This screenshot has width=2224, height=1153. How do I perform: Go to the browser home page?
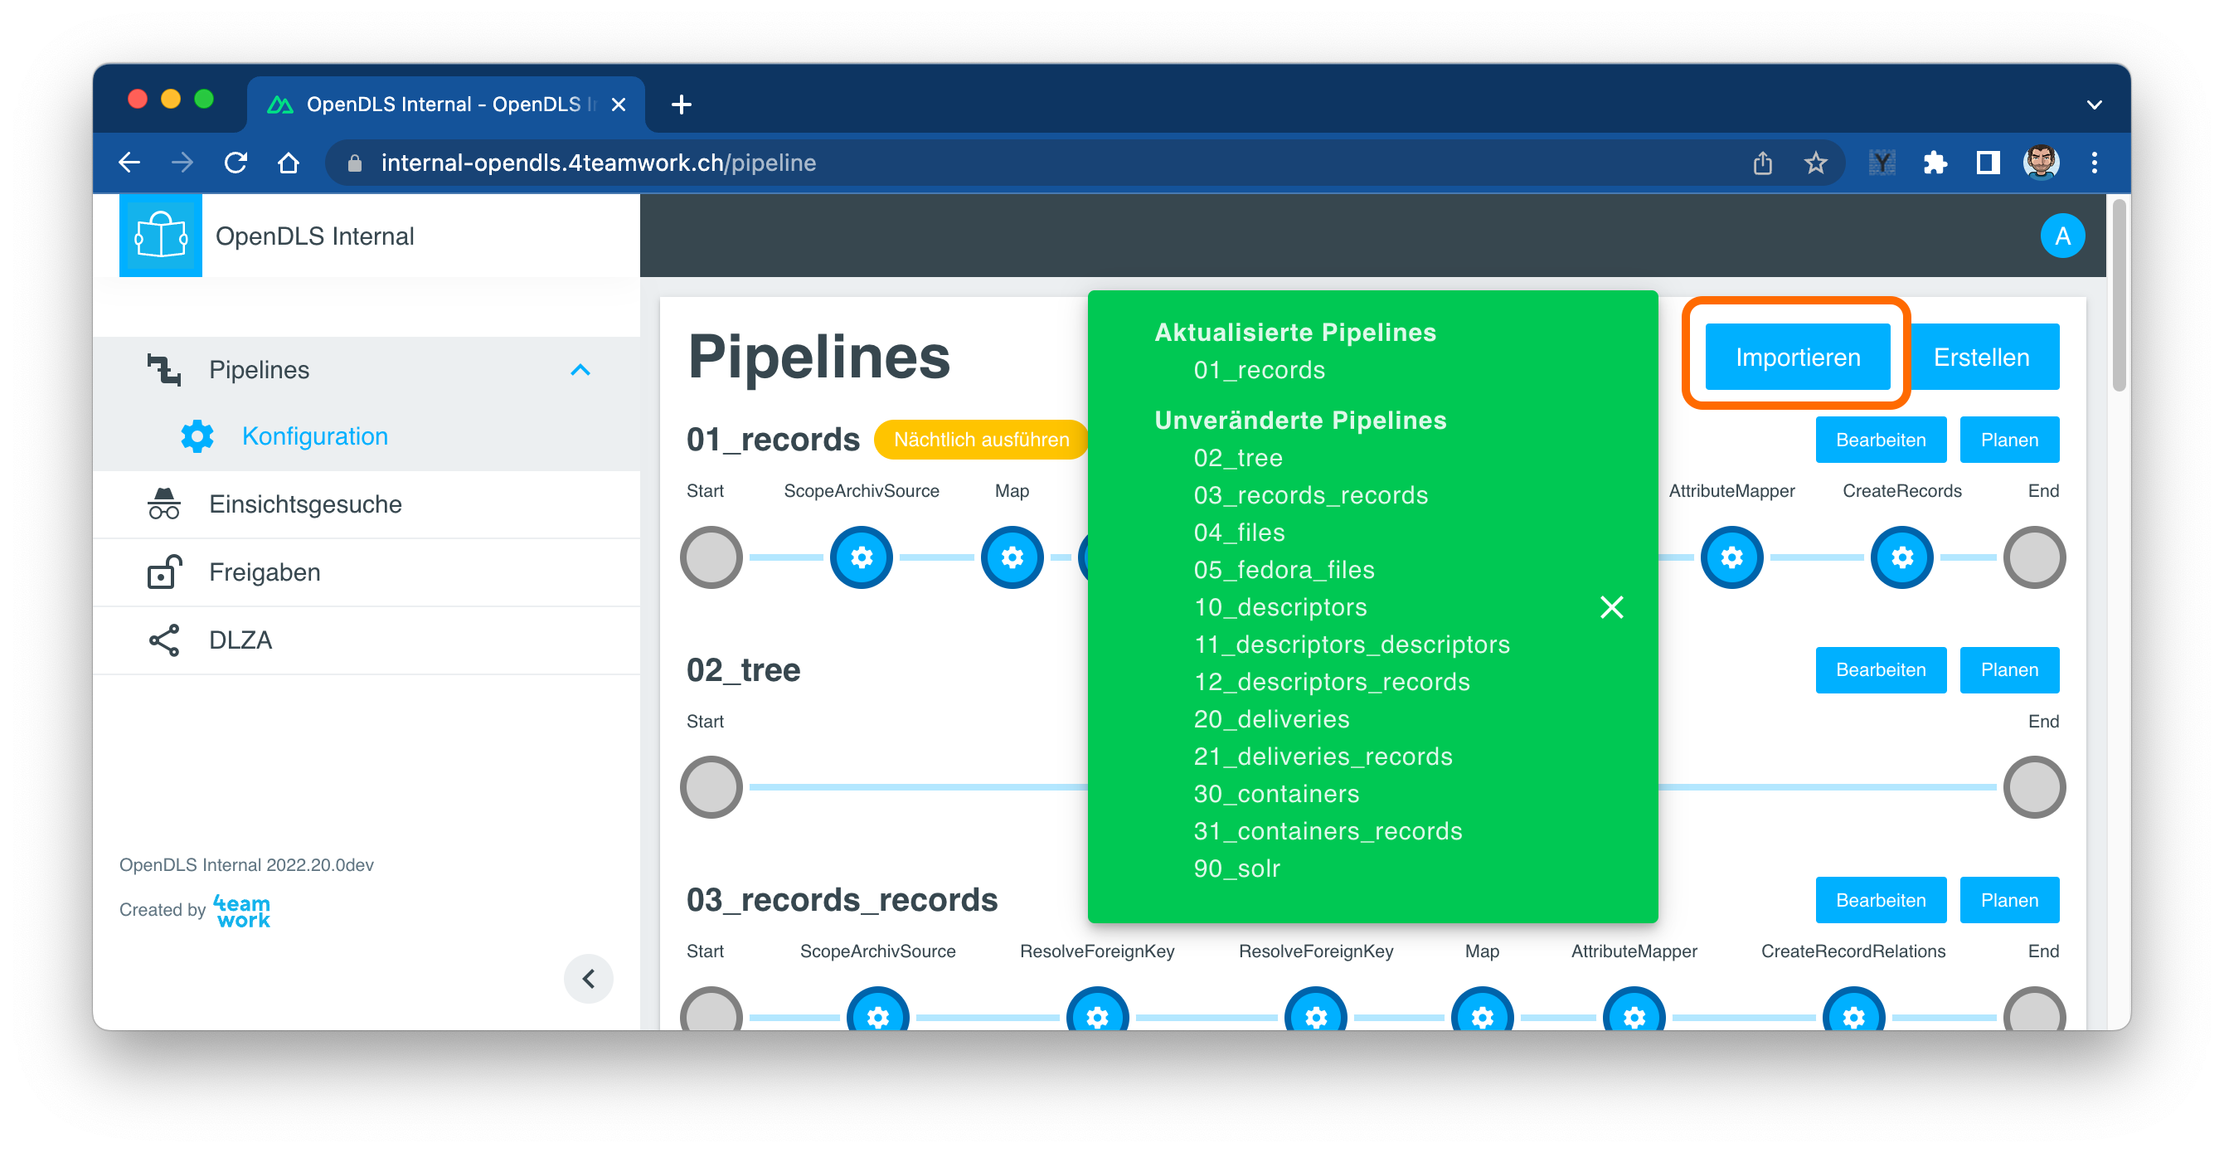(289, 163)
